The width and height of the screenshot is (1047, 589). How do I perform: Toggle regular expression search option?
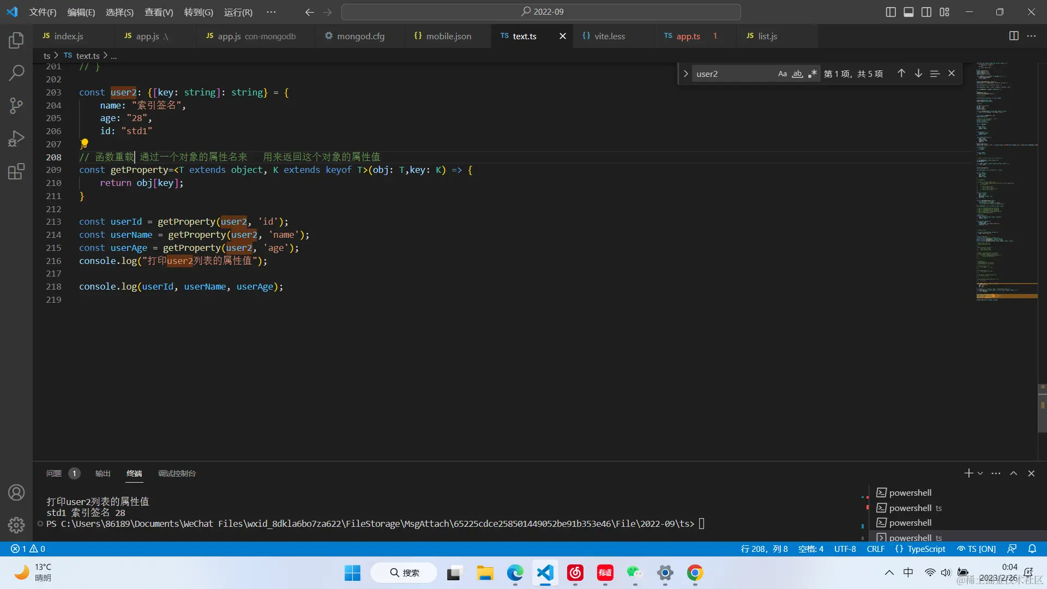pyautogui.click(x=813, y=74)
